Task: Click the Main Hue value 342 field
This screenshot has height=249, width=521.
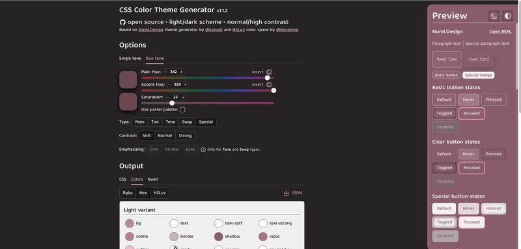Action: coord(173,72)
